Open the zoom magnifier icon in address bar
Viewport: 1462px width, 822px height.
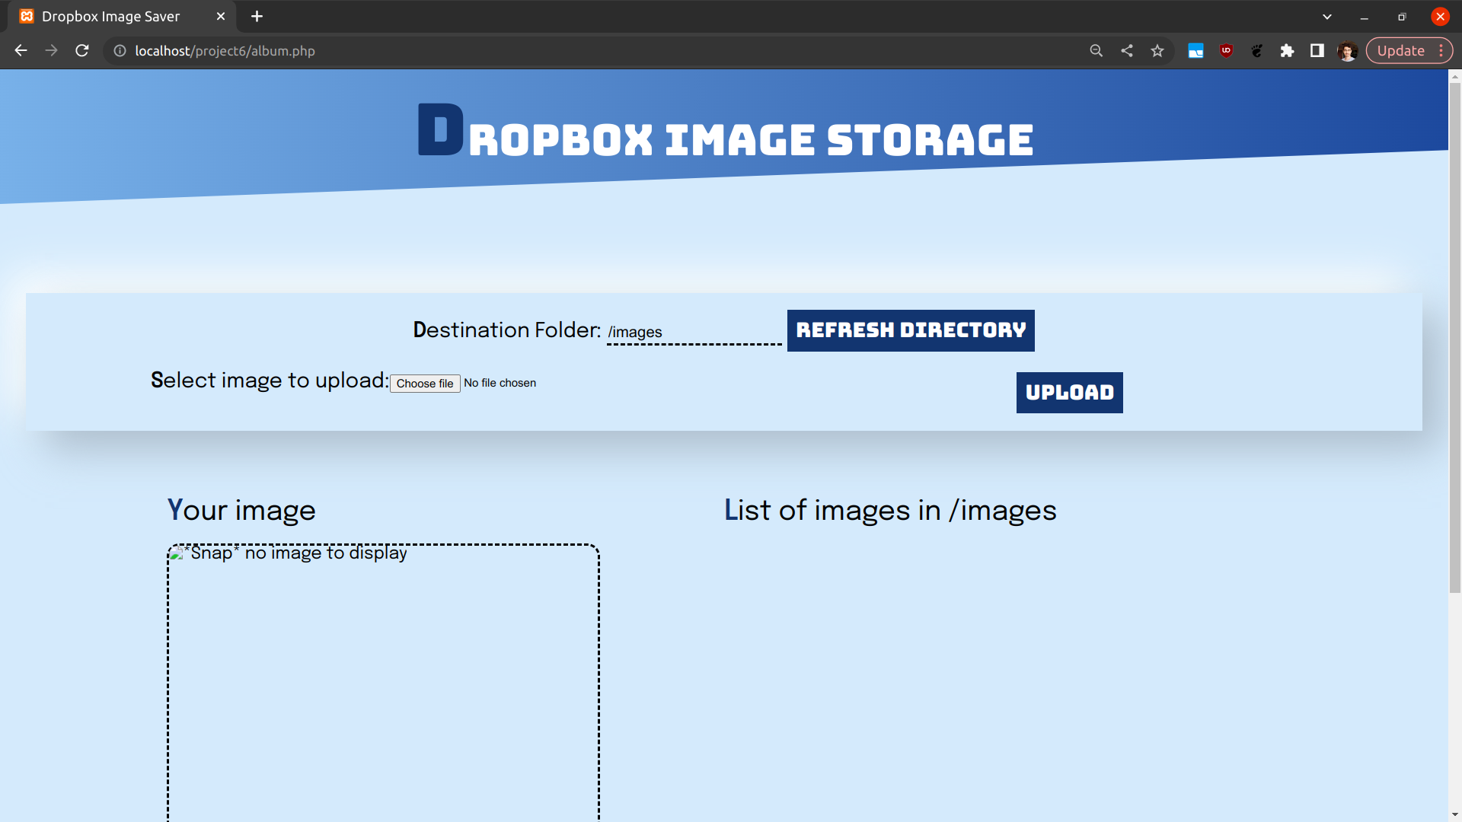click(x=1096, y=51)
